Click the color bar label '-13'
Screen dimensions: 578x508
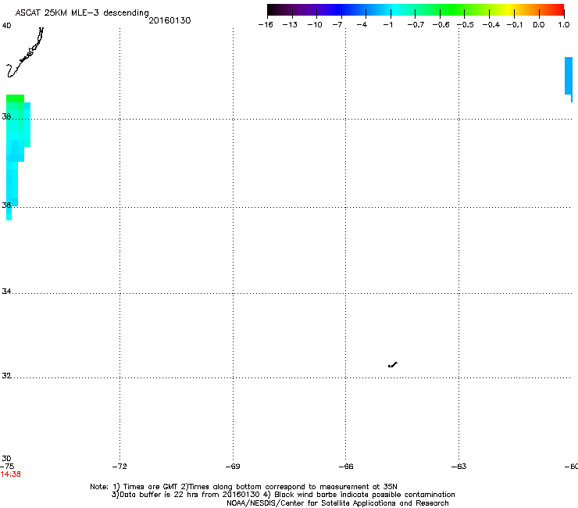point(290,25)
